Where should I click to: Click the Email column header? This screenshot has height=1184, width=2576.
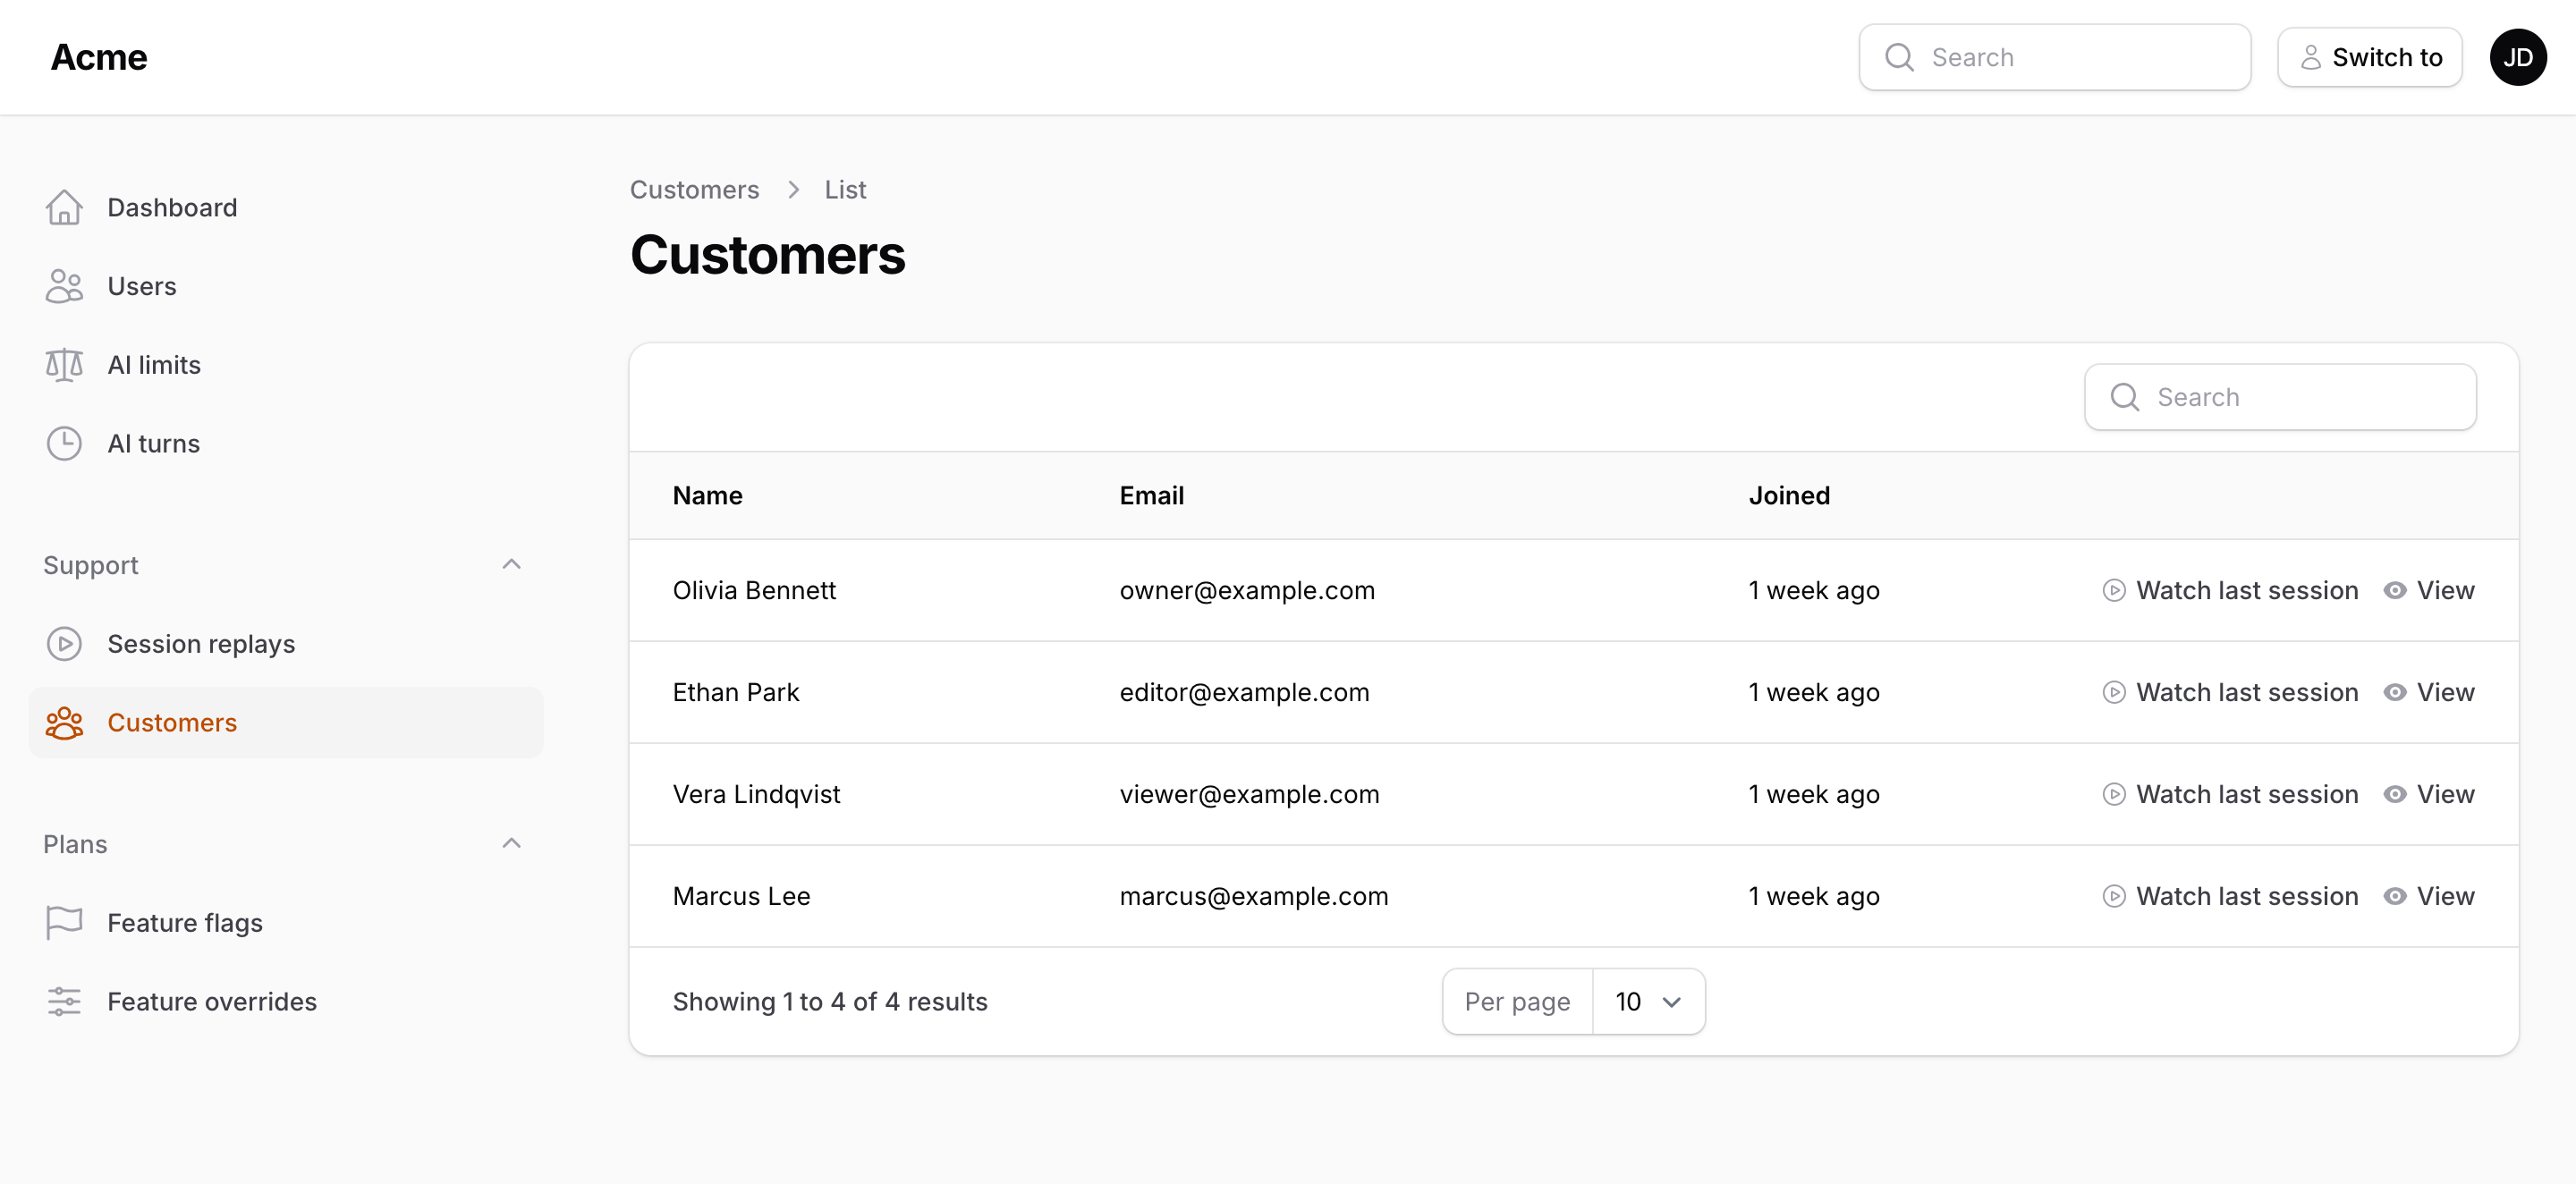[x=1151, y=495]
